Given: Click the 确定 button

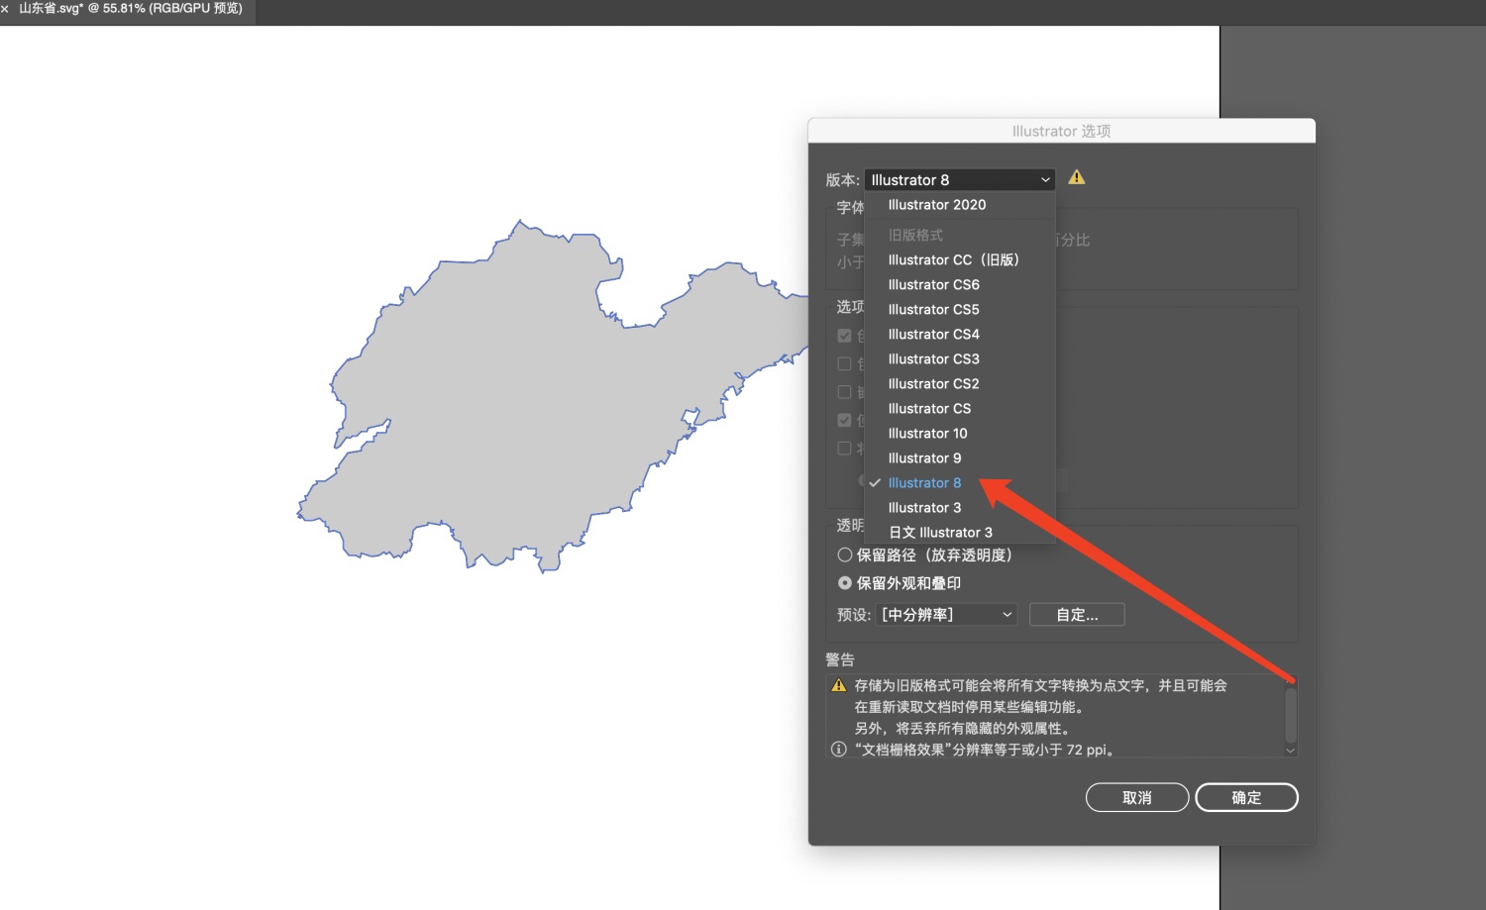Looking at the screenshot, I should [1246, 798].
